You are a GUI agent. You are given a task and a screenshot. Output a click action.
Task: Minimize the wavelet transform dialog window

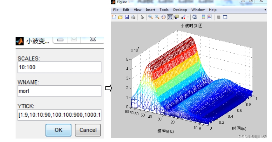coord(60,40)
